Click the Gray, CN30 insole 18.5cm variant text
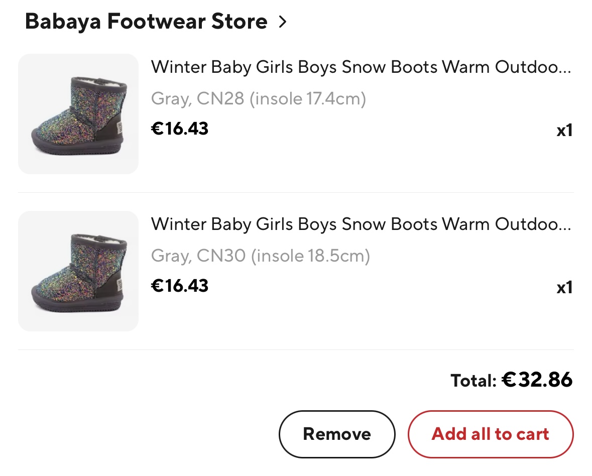Screen dimensions: 592x476 tap(261, 256)
